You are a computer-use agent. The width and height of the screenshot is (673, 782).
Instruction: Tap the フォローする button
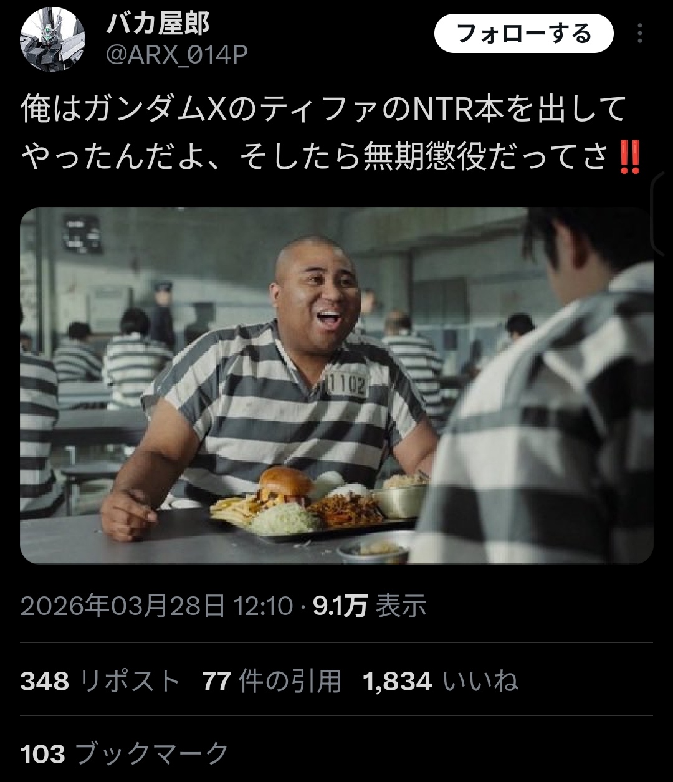click(x=523, y=33)
